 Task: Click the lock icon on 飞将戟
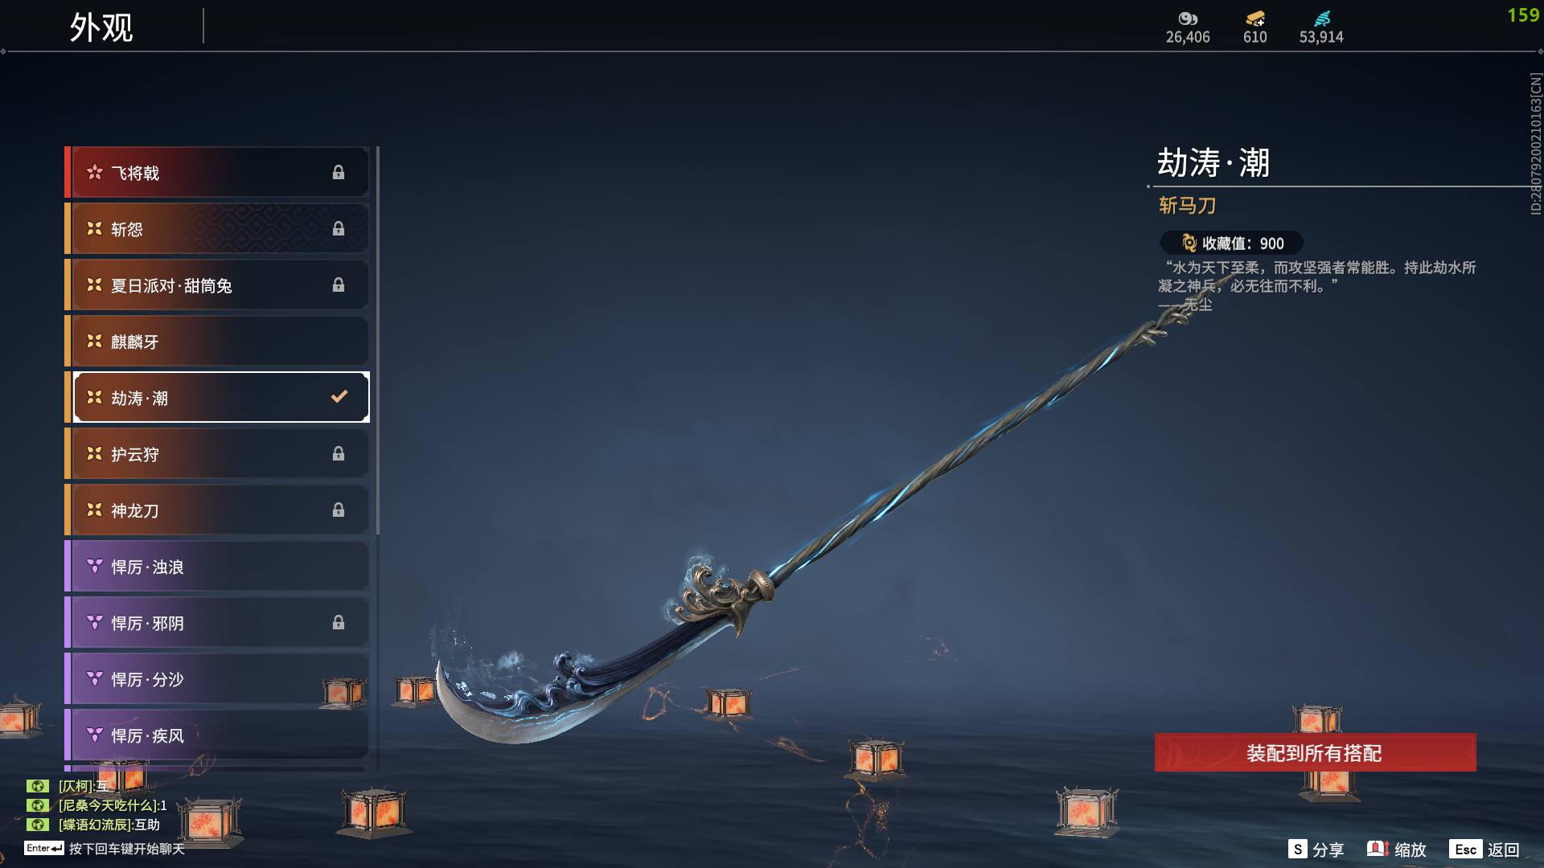[339, 173]
